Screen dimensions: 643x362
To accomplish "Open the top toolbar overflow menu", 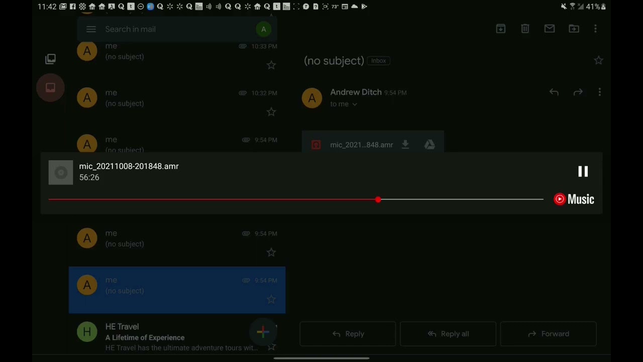I will click(595, 29).
